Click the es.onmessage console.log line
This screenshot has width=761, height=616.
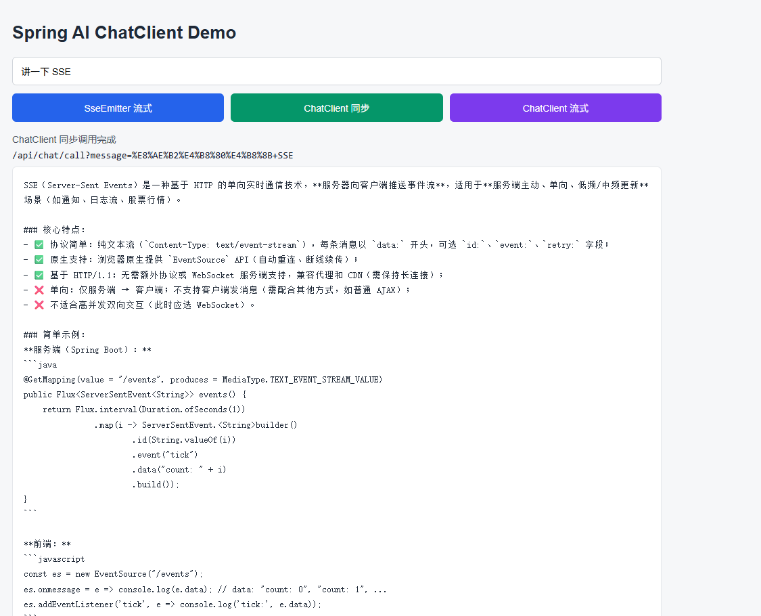click(205, 590)
